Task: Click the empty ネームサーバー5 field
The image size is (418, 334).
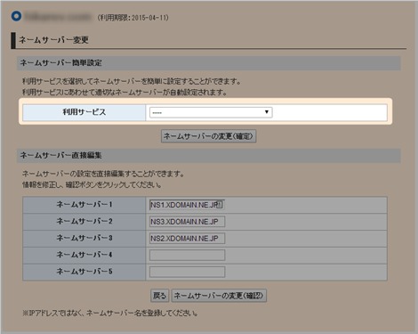Action: coord(187,272)
